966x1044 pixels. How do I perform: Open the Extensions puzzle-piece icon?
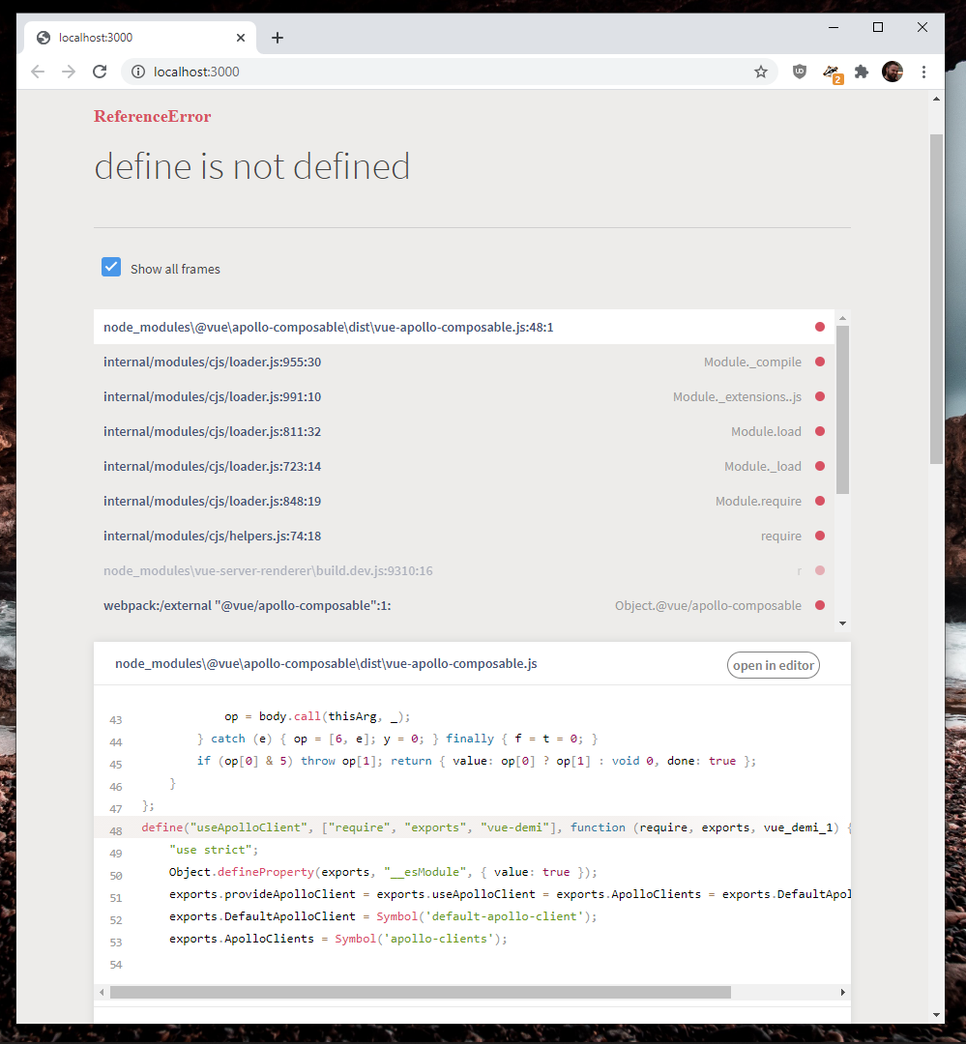pyautogui.click(x=861, y=72)
